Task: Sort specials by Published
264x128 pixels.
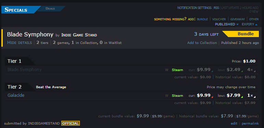Action: 225,24
